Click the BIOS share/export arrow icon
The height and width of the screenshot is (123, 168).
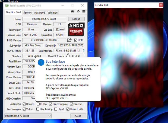69,40
